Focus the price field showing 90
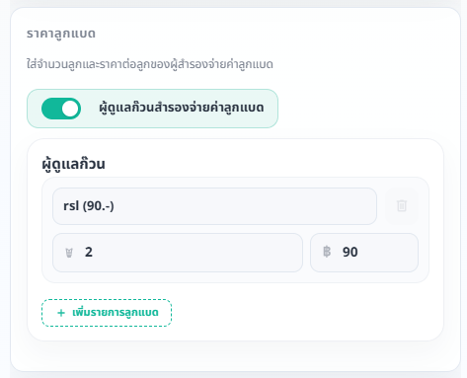 point(364,253)
